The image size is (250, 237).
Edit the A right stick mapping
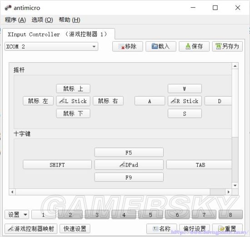tap(150, 101)
